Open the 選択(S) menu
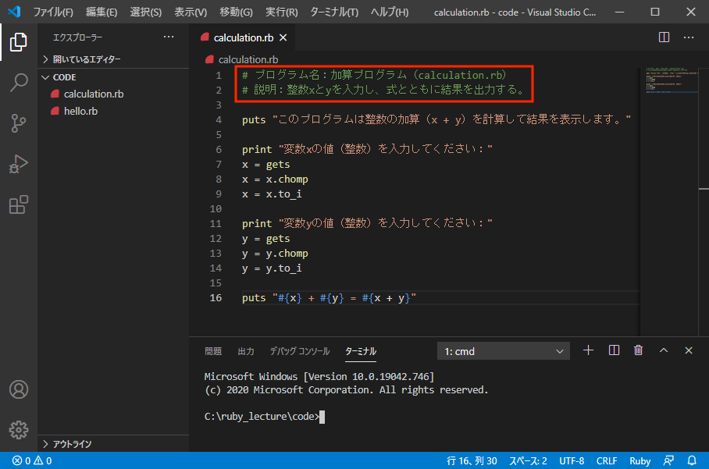 coord(145,12)
